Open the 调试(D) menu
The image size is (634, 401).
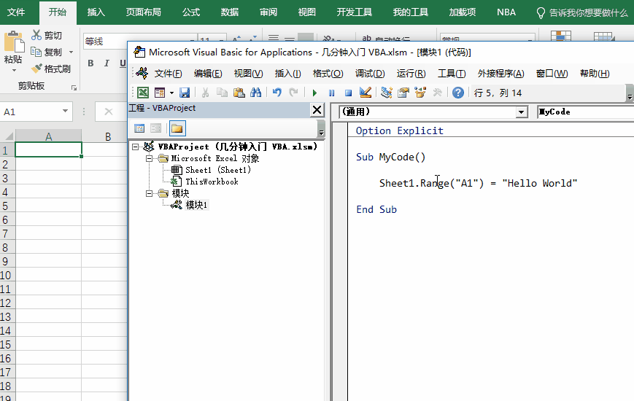coord(369,73)
